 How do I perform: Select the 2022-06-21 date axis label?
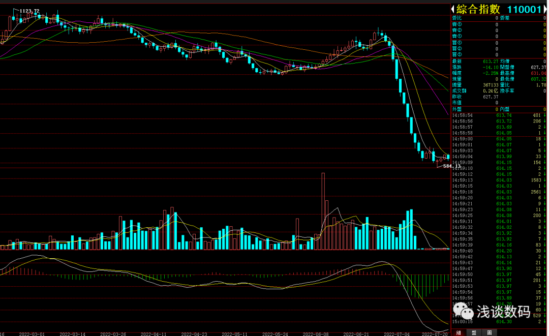click(356, 334)
